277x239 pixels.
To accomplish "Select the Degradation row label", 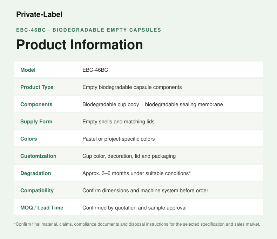I will tap(36, 173).
